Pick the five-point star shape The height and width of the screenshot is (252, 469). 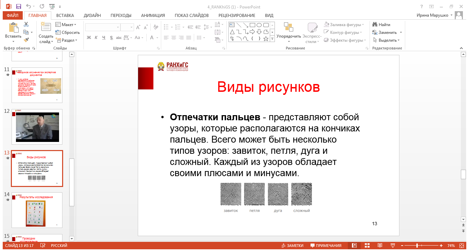point(266,39)
